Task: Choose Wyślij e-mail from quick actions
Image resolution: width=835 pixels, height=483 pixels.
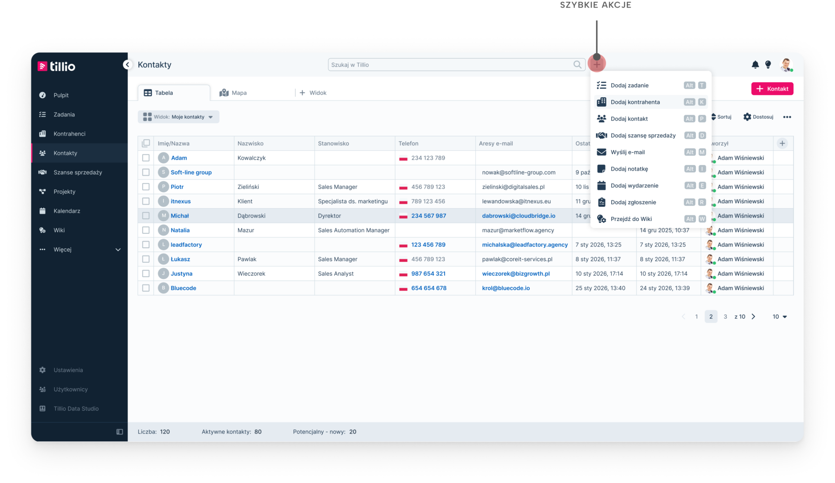Action: pos(651,152)
